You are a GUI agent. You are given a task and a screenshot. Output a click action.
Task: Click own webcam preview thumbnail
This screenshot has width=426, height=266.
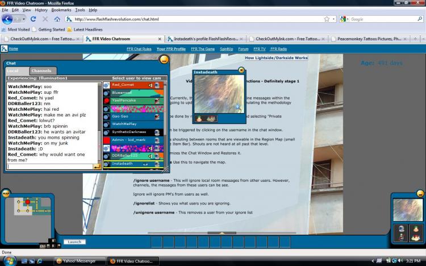[407, 210]
